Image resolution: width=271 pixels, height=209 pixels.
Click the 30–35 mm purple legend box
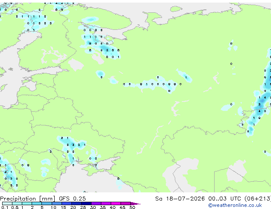click(96, 203)
